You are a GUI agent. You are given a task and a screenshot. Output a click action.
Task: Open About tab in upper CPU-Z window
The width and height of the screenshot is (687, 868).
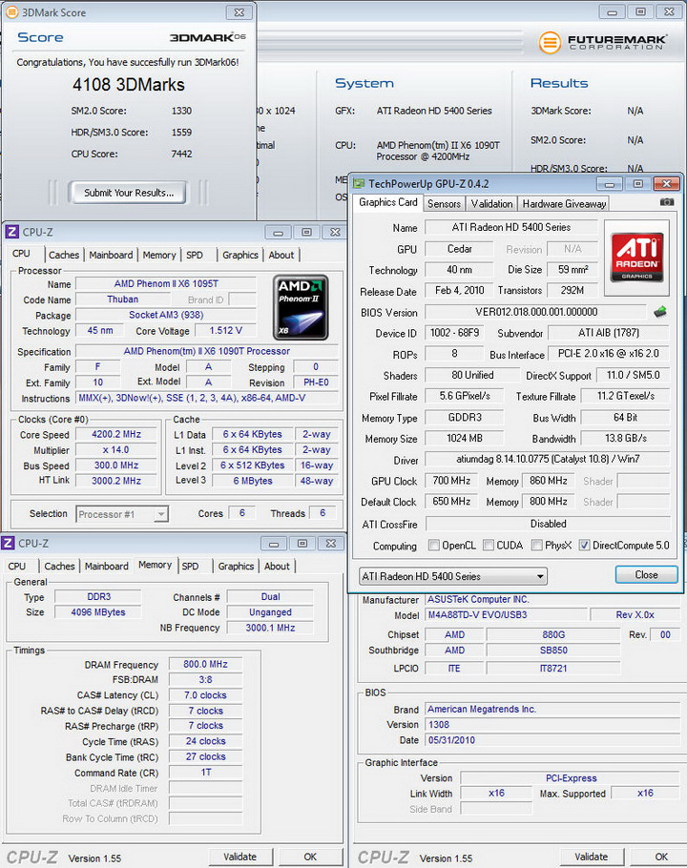click(281, 256)
